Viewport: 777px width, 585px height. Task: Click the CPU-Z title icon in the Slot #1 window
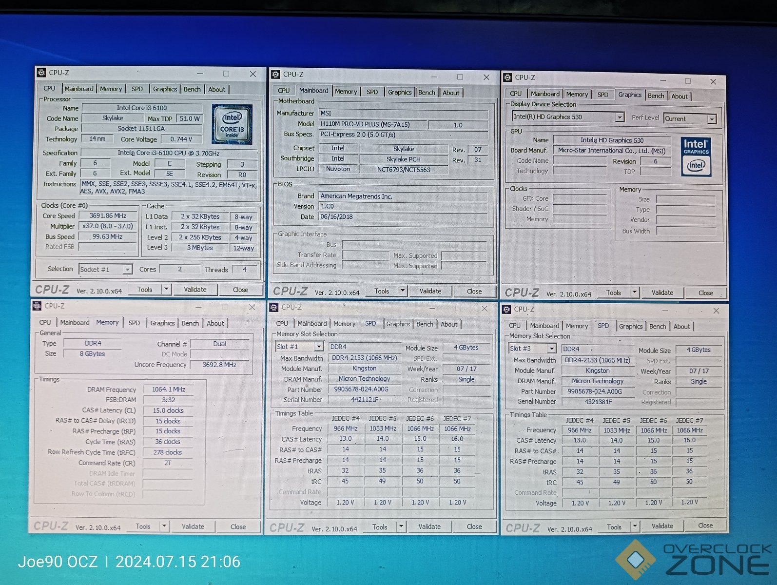point(274,307)
